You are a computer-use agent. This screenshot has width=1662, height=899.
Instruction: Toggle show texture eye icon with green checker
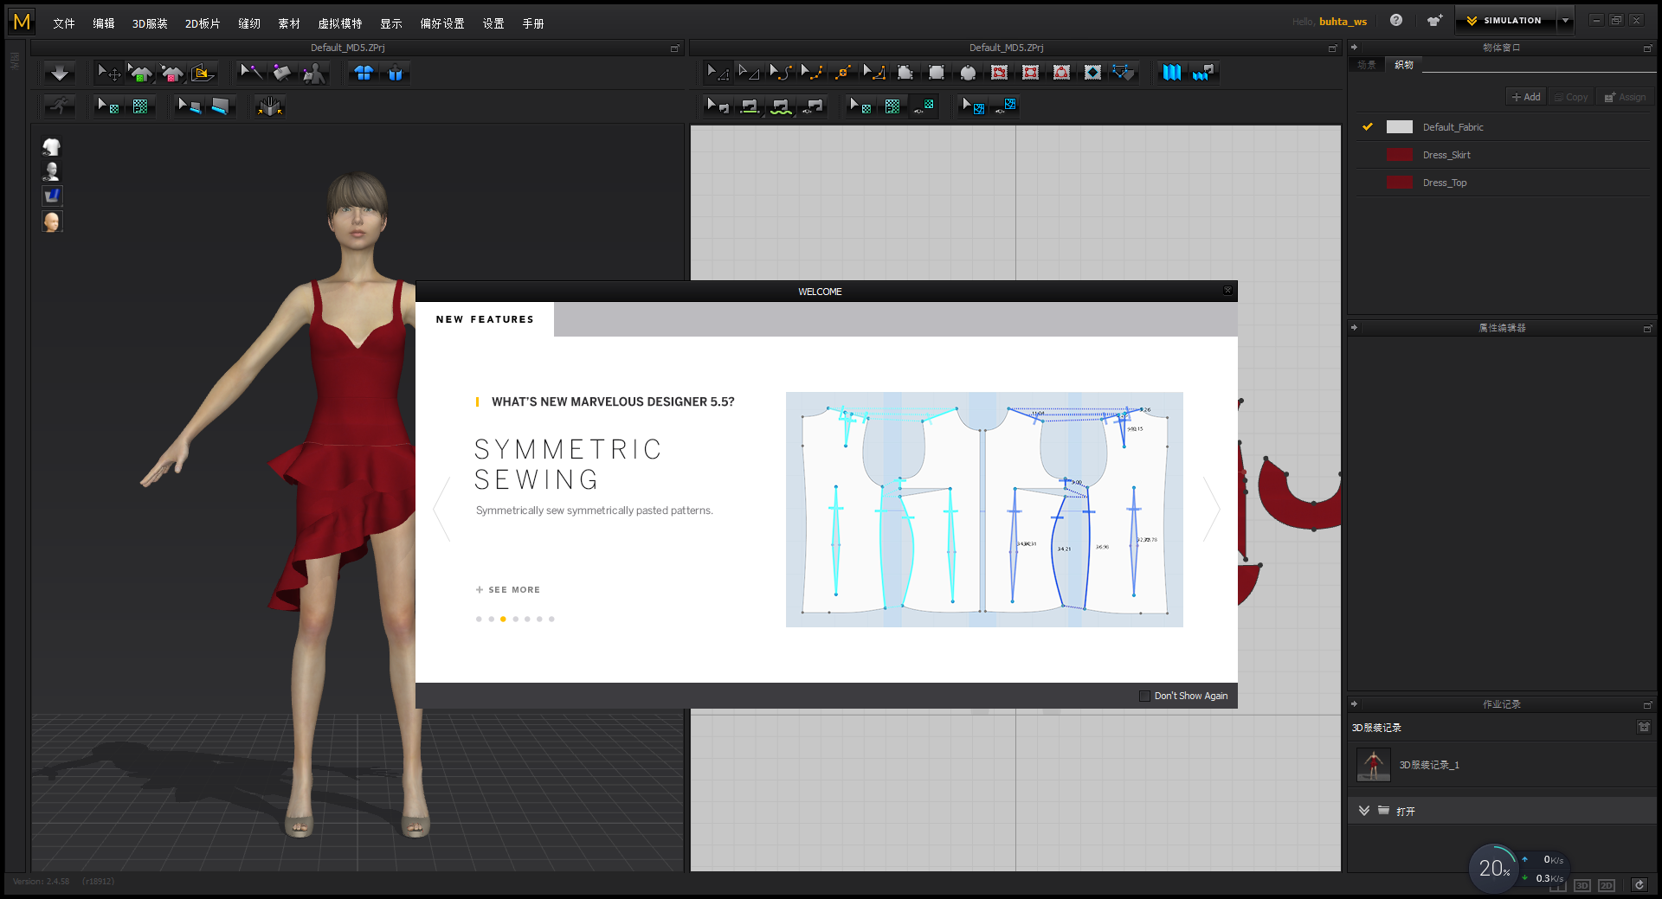tap(924, 106)
